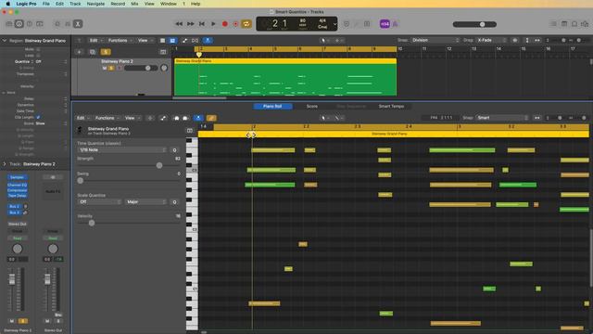The width and height of the screenshot is (593, 334).
Task: Open the tracks area Functions menu
Action: coord(120,40)
